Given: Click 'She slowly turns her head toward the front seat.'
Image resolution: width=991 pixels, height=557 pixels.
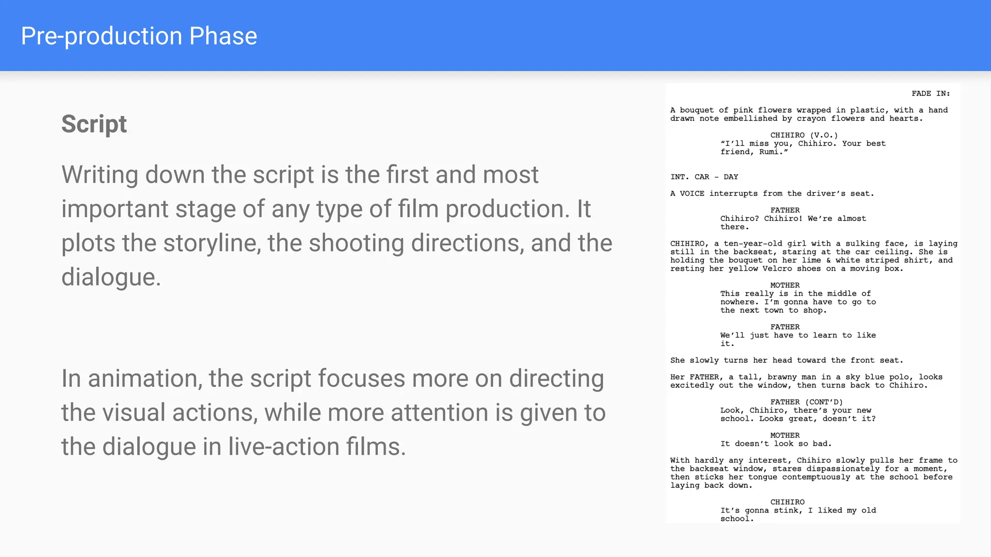Looking at the screenshot, I should point(786,361).
